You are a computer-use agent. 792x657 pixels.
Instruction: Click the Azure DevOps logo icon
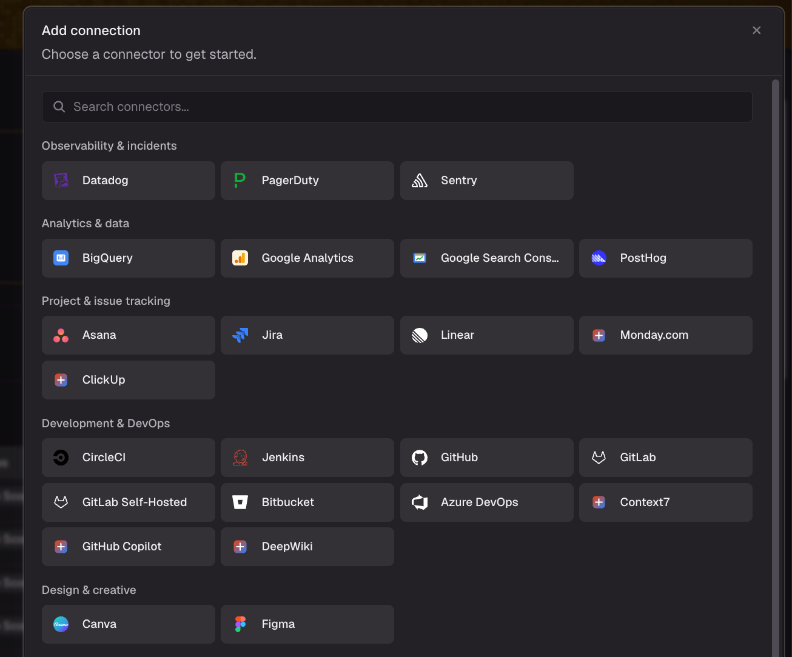[x=420, y=502]
